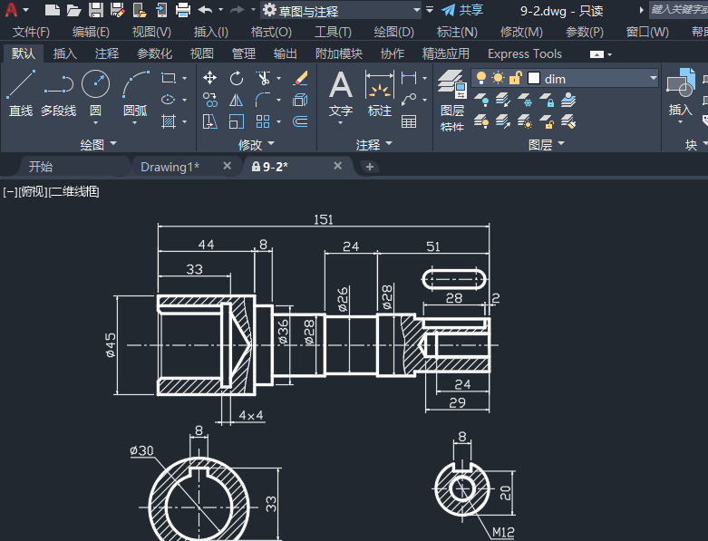Toggle the dim layer lightbulb on/off
The height and width of the screenshot is (541, 708).
(x=481, y=79)
